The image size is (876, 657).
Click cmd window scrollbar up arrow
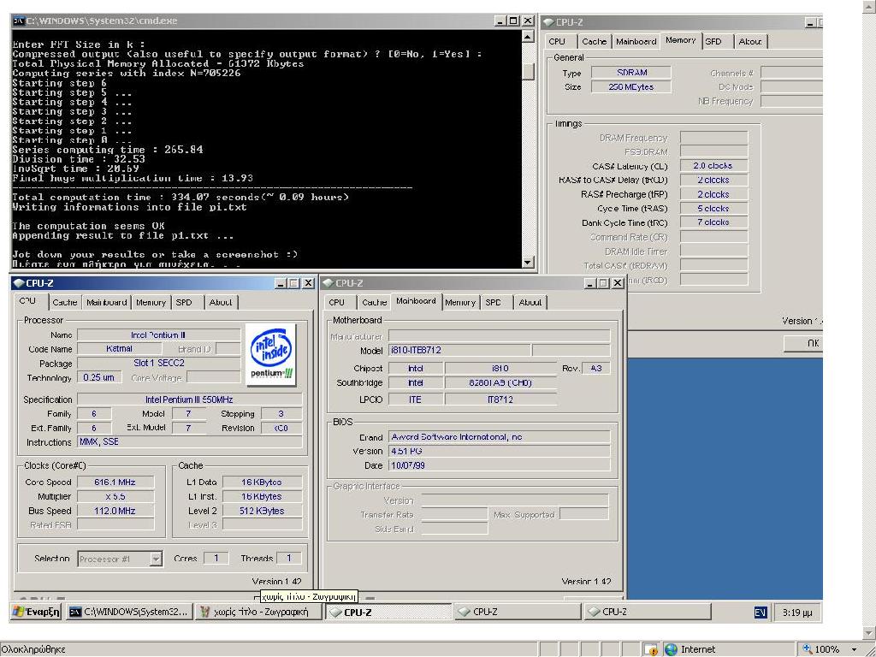pyautogui.click(x=528, y=36)
